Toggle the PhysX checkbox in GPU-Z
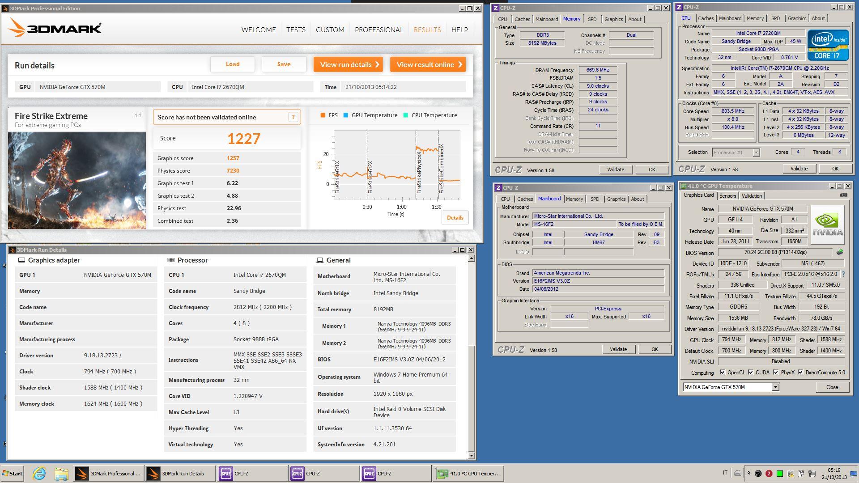This screenshot has height=483, width=859. click(x=776, y=372)
